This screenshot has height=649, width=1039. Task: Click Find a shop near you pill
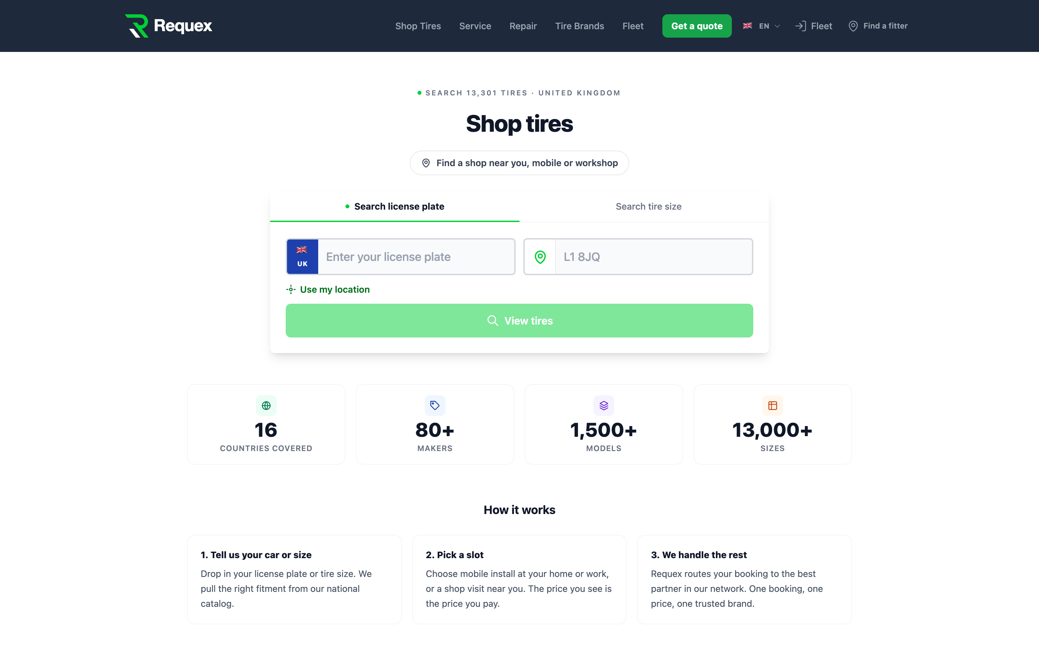pos(519,163)
